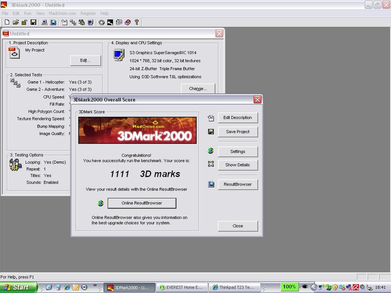Click the Save floppy disk toolbar icon
The width and height of the screenshot is (391, 293).
(33, 23)
